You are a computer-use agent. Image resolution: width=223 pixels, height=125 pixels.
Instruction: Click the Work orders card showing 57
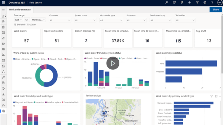(26, 38)
